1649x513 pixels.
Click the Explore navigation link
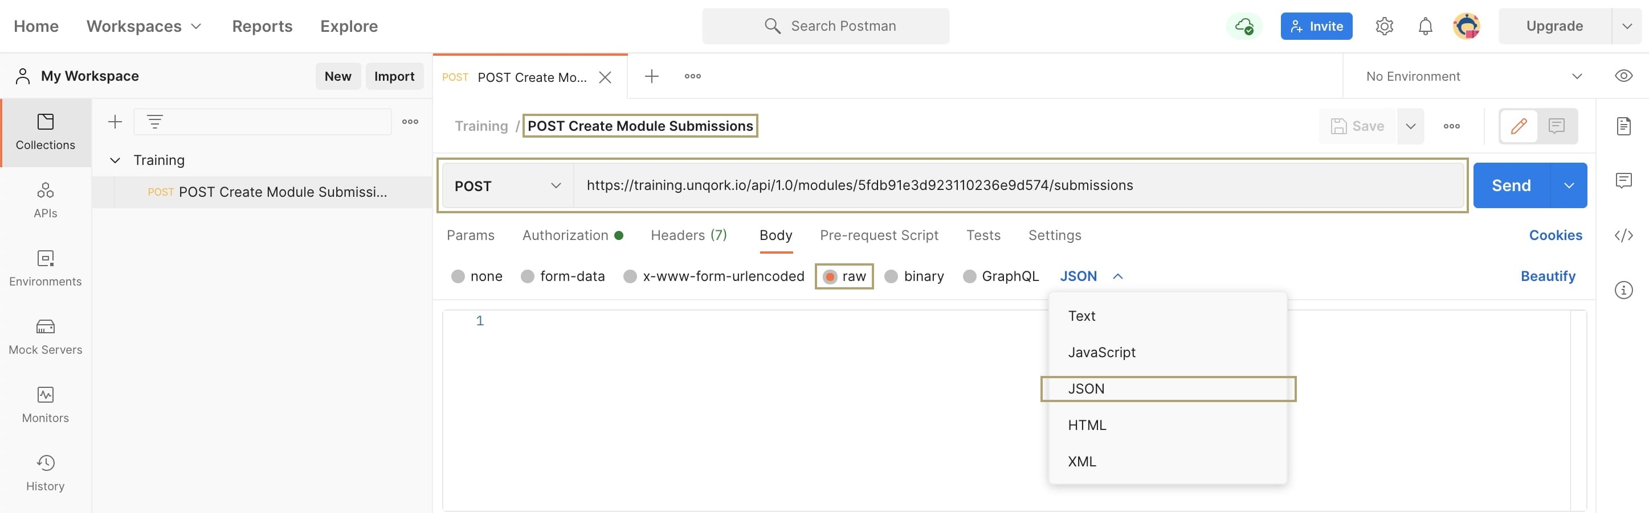(349, 26)
